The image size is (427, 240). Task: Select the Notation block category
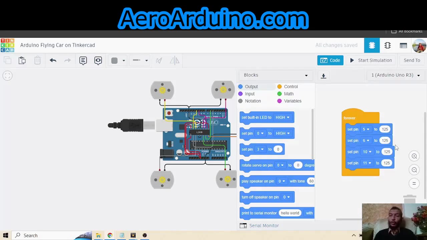click(250, 101)
